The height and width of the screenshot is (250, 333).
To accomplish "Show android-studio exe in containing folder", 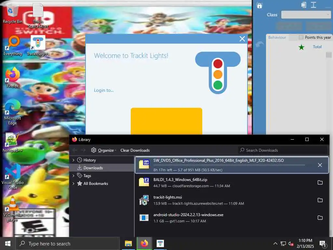I will (x=320, y=218).
